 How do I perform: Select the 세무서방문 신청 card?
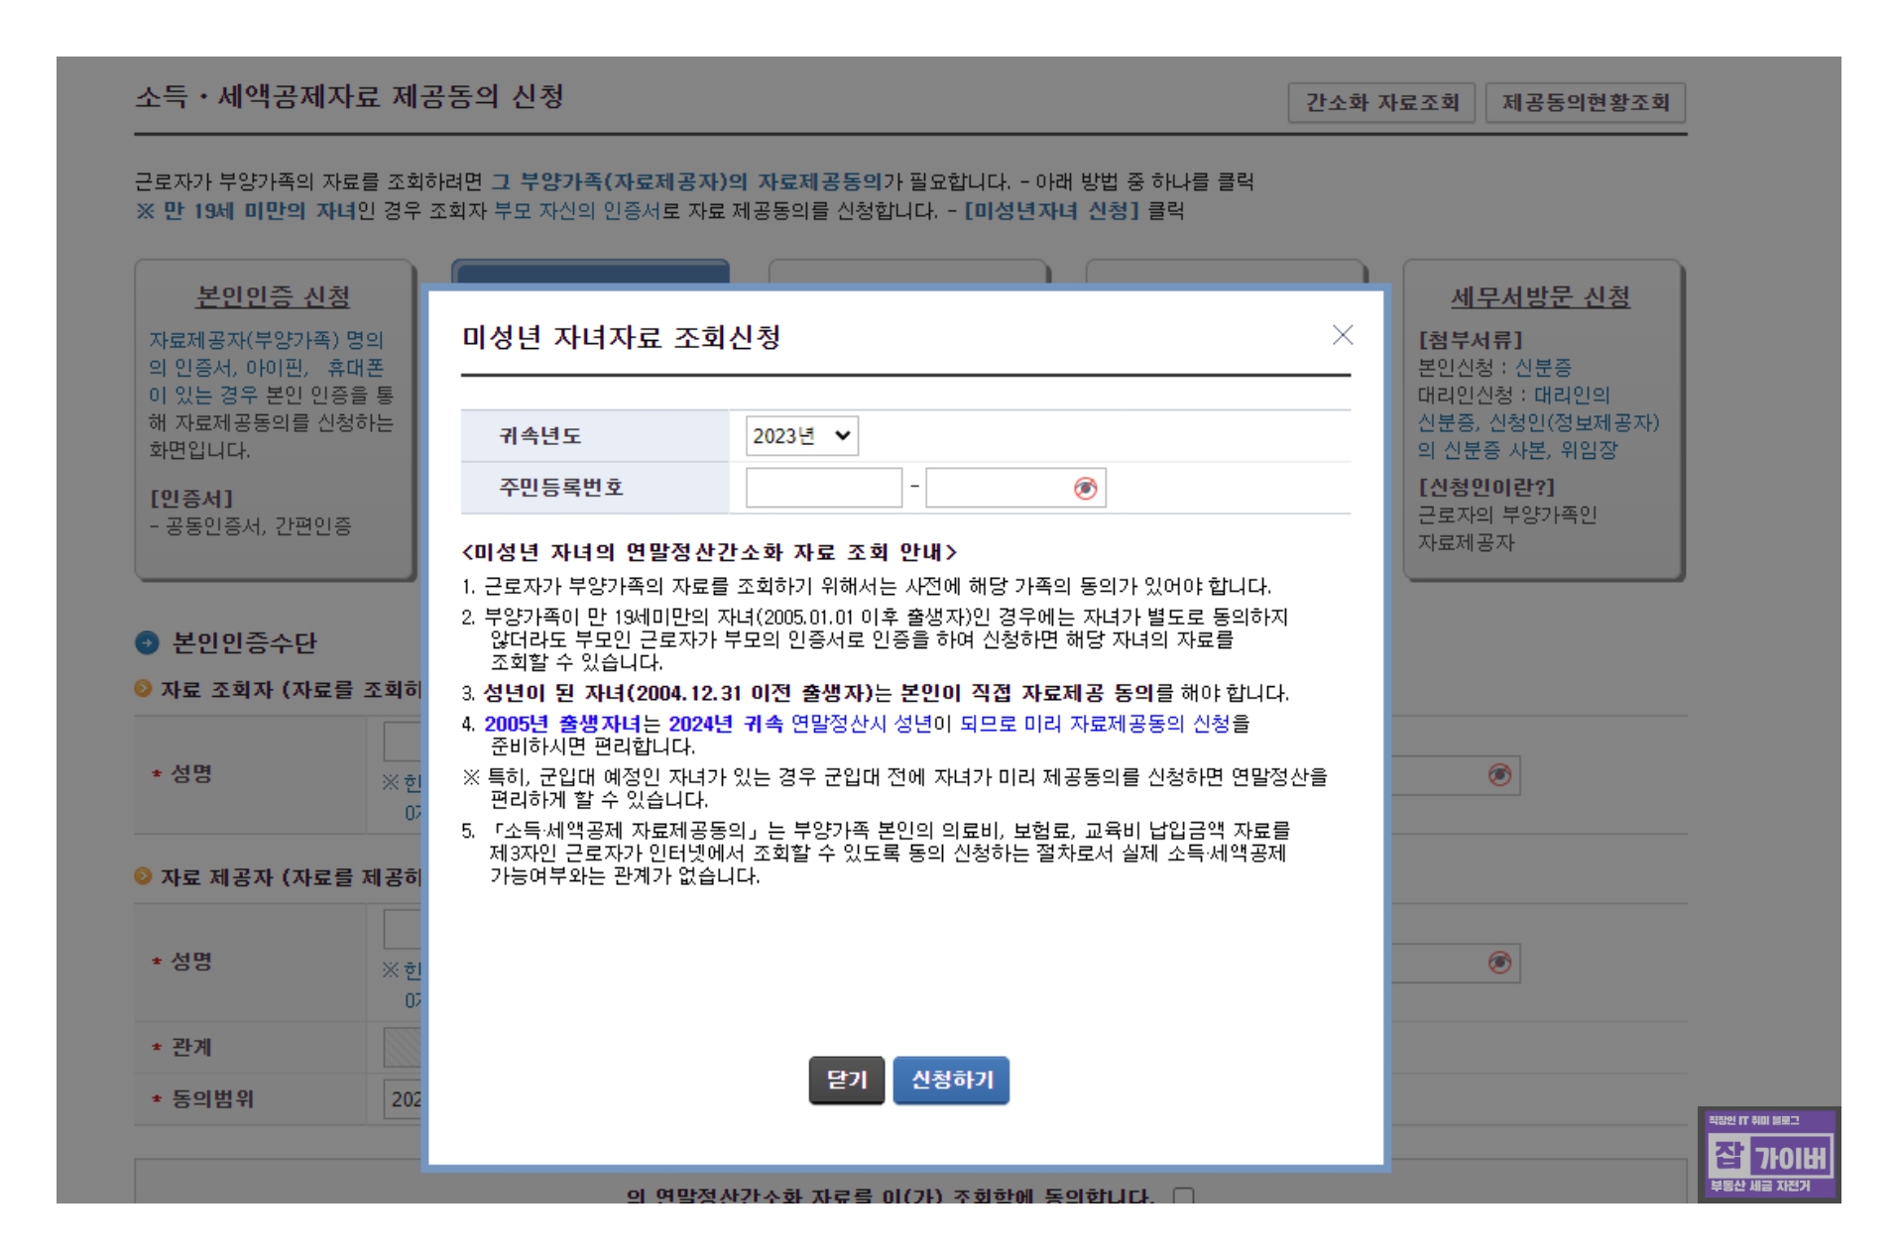[x=1540, y=416]
